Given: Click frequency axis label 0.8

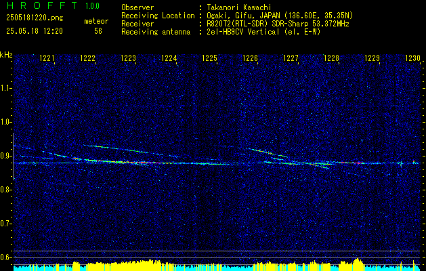Looking at the screenshot, I should [x=5, y=190].
